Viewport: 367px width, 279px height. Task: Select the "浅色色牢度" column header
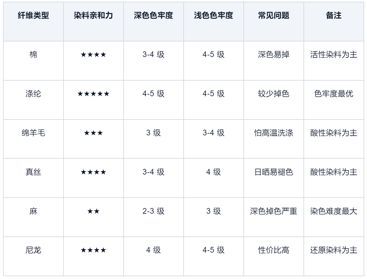click(213, 16)
